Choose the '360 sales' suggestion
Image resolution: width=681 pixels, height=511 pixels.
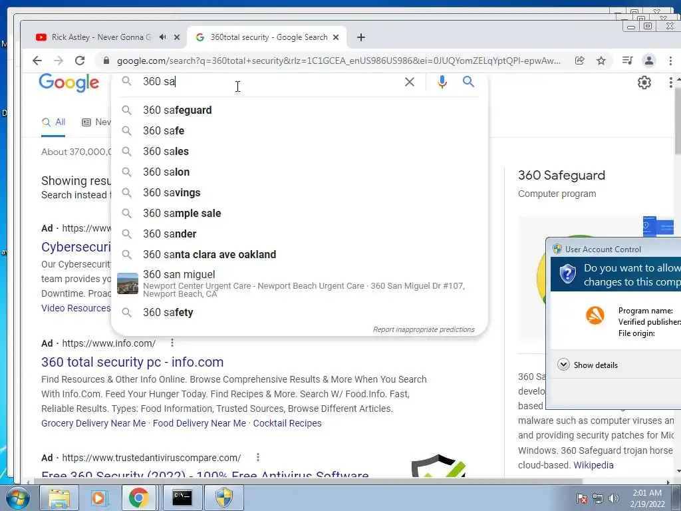[x=300, y=152]
